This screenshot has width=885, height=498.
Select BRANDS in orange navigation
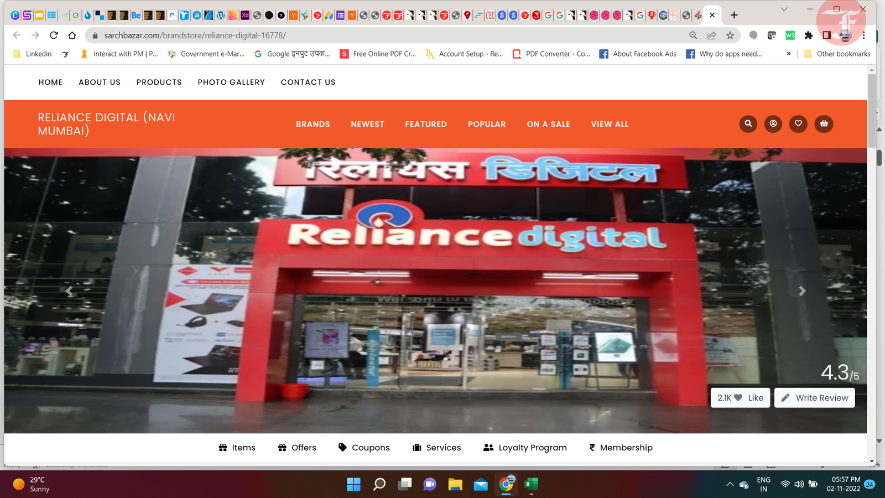[313, 124]
